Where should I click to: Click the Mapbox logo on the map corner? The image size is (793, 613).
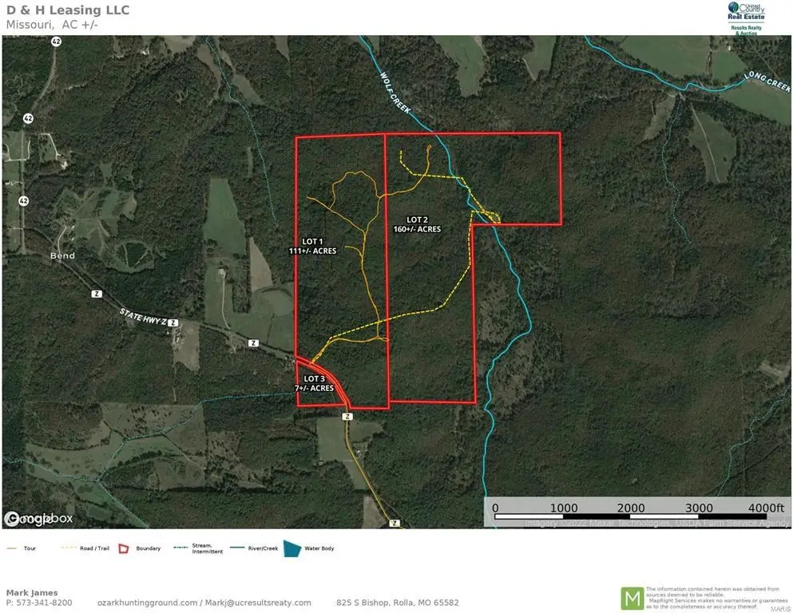(x=38, y=519)
